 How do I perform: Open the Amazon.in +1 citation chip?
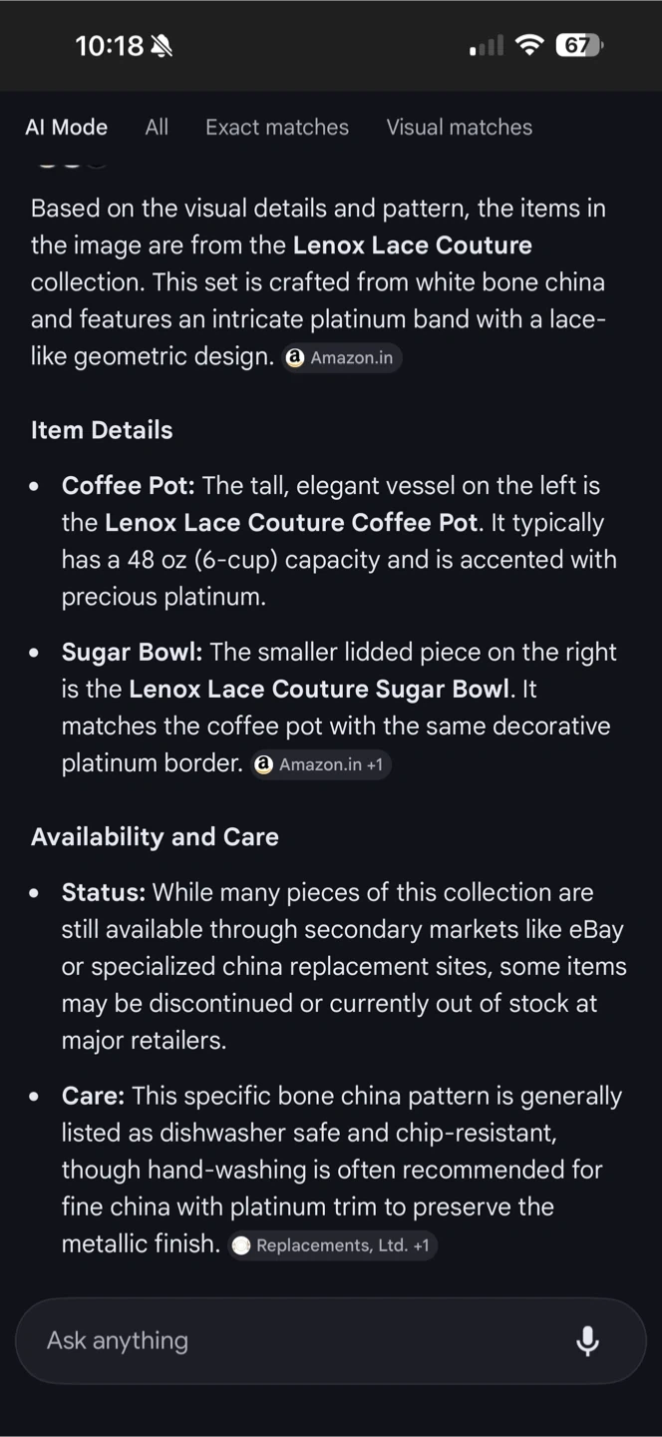click(321, 764)
